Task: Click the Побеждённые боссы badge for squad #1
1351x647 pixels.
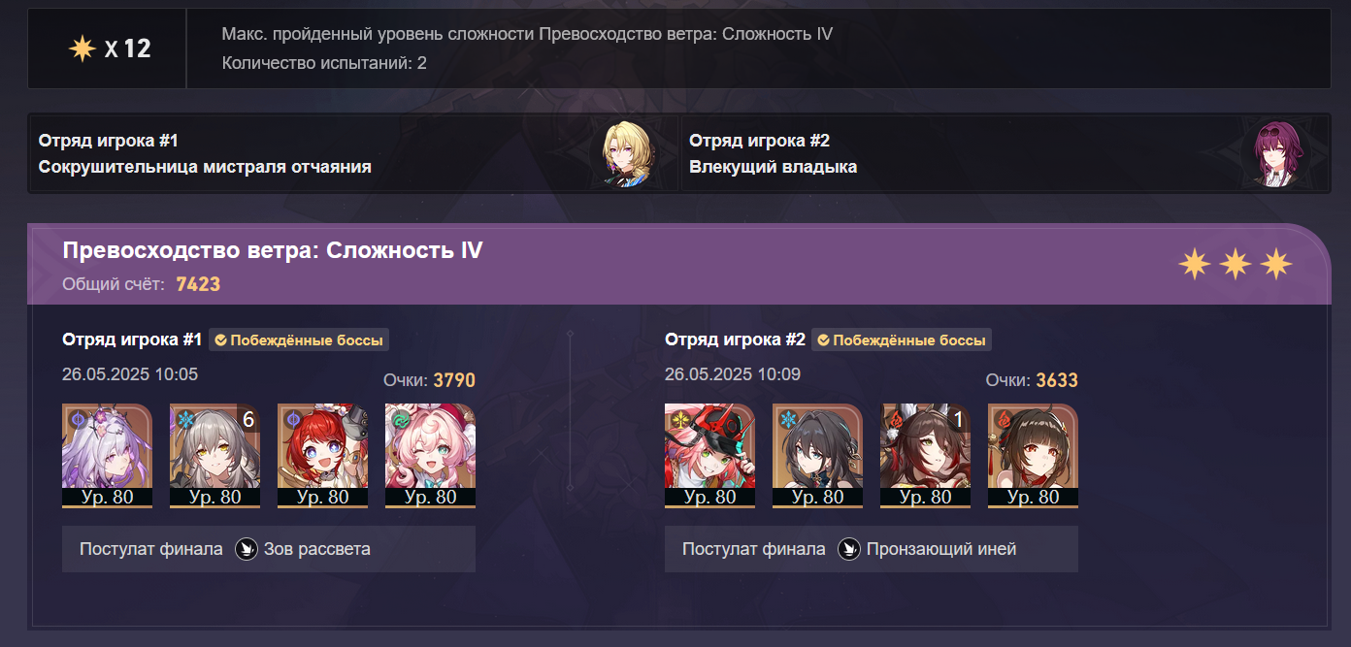Action: coord(299,340)
